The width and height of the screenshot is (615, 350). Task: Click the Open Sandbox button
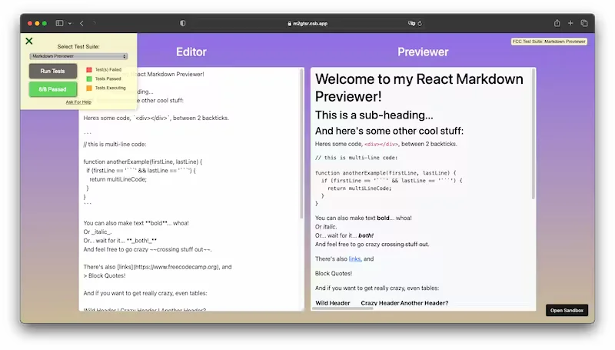[567, 310]
